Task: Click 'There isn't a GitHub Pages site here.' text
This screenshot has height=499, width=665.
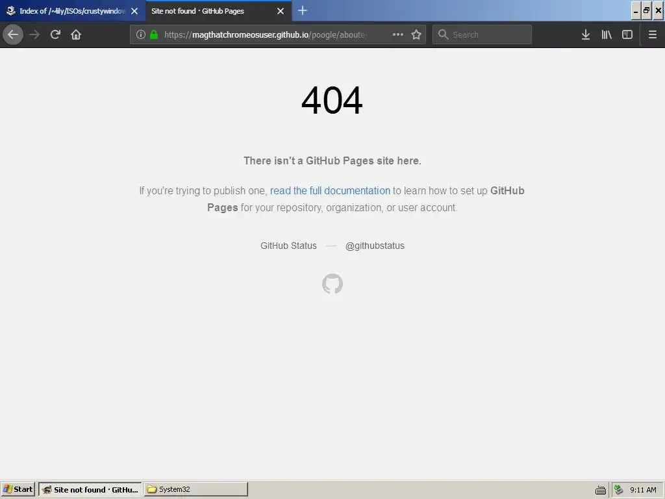Action: point(332,161)
